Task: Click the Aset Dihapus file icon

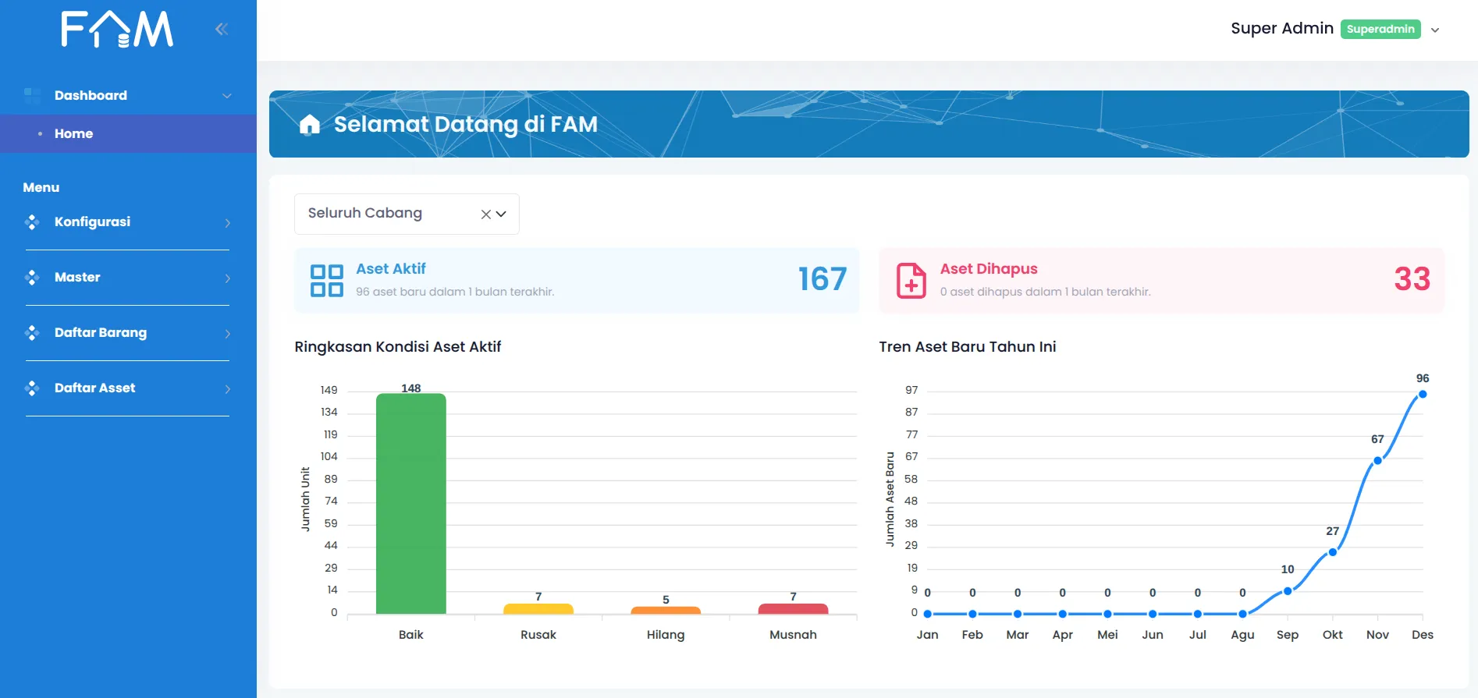Action: 911,281
